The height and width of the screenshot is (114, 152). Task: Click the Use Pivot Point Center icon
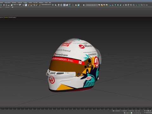click(20, 5)
